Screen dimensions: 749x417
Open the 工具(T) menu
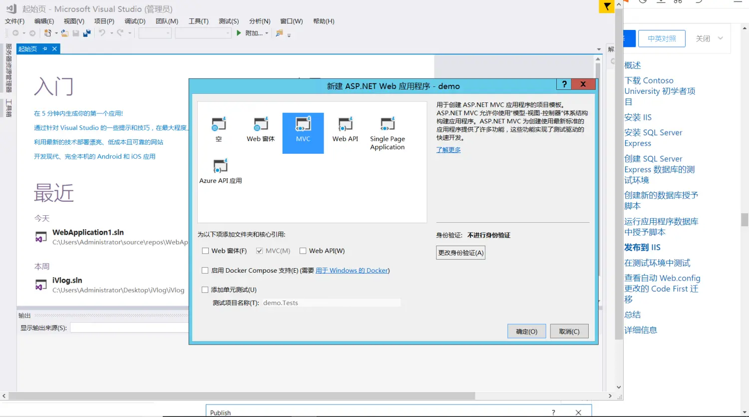[x=198, y=21]
